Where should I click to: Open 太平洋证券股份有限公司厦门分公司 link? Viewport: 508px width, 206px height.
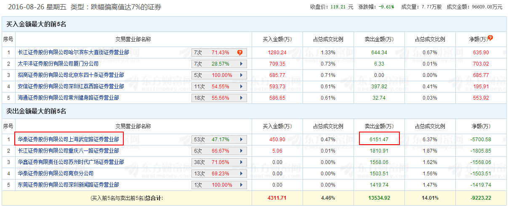[58, 64]
